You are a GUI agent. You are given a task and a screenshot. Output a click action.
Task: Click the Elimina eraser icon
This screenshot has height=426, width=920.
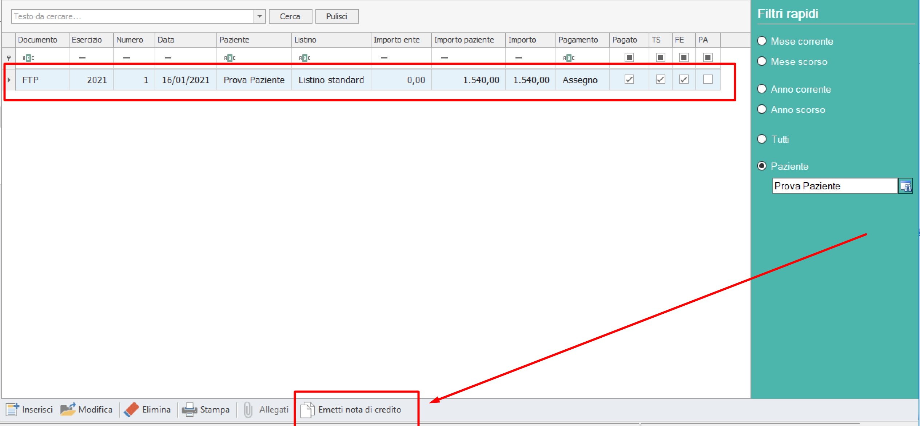coord(131,409)
